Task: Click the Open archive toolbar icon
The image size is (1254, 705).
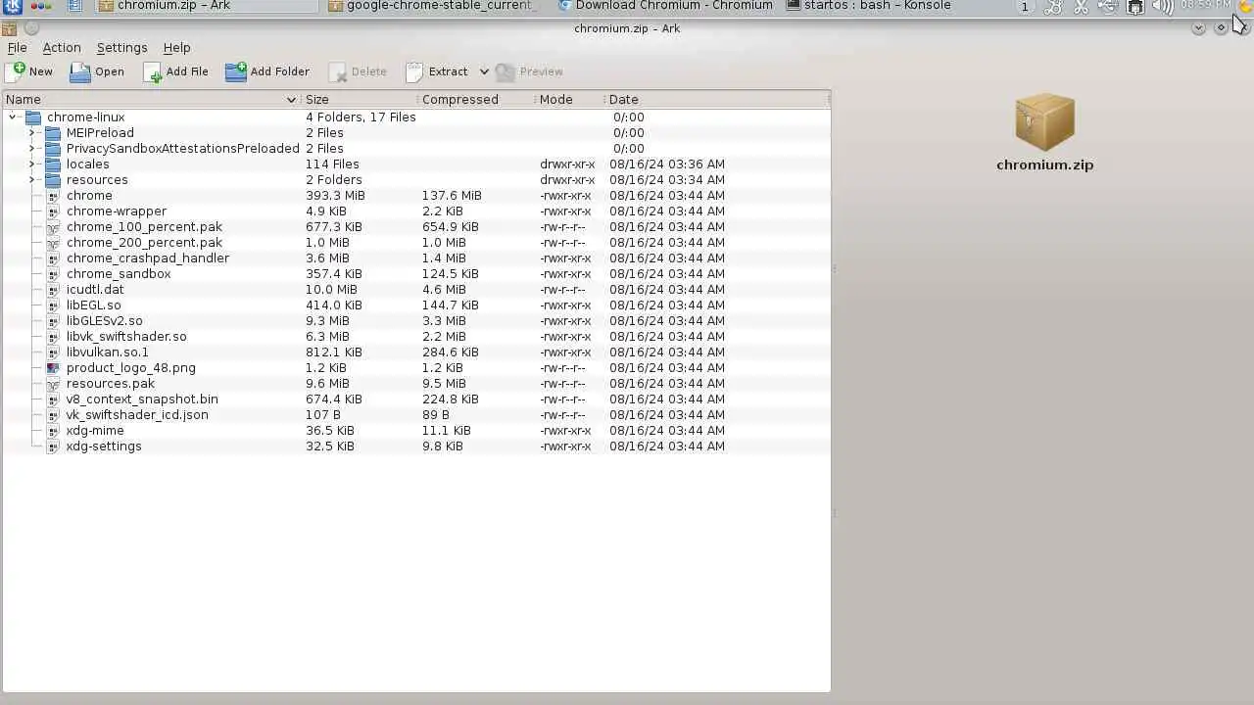Action: click(x=79, y=71)
